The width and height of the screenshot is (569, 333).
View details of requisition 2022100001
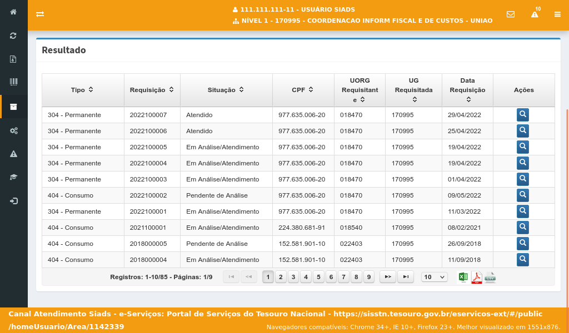522,211
